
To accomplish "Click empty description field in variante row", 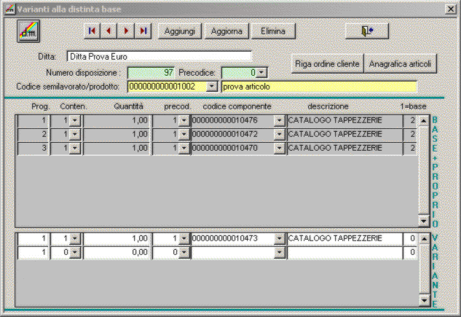I will pos(344,252).
